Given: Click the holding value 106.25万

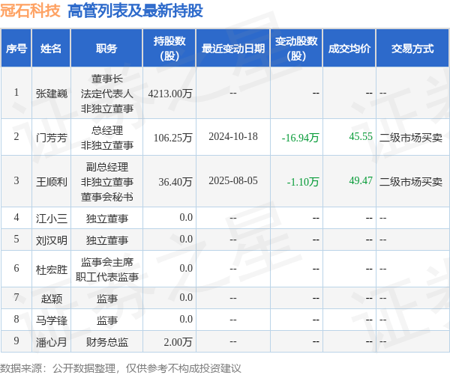Looking at the screenshot, I should coord(172,138).
